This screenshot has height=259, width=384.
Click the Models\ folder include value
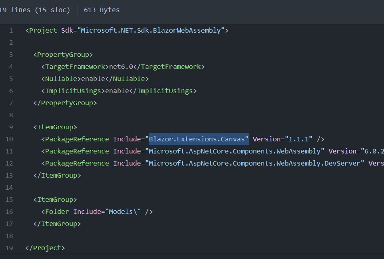(x=123, y=211)
